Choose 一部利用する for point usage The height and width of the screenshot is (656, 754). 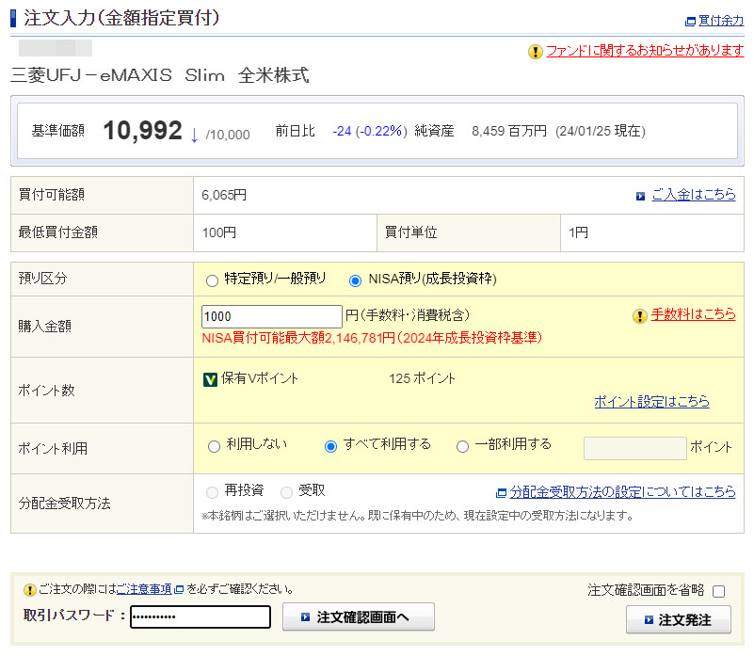coord(462,447)
